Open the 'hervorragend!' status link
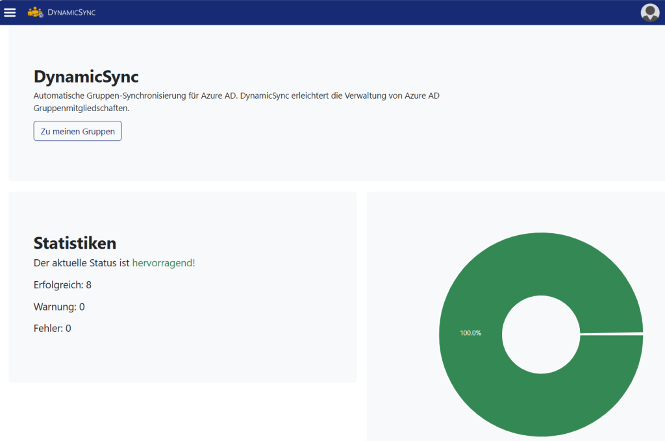665x441 pixels. [x=163, y=263]
